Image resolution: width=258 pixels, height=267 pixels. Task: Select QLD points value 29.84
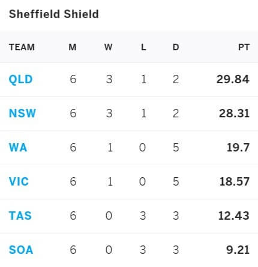pos(233,79)
